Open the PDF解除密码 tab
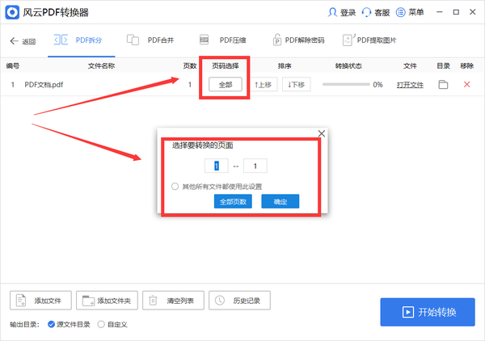This screenshot has height=341, width=485. [x=299, y=40]
